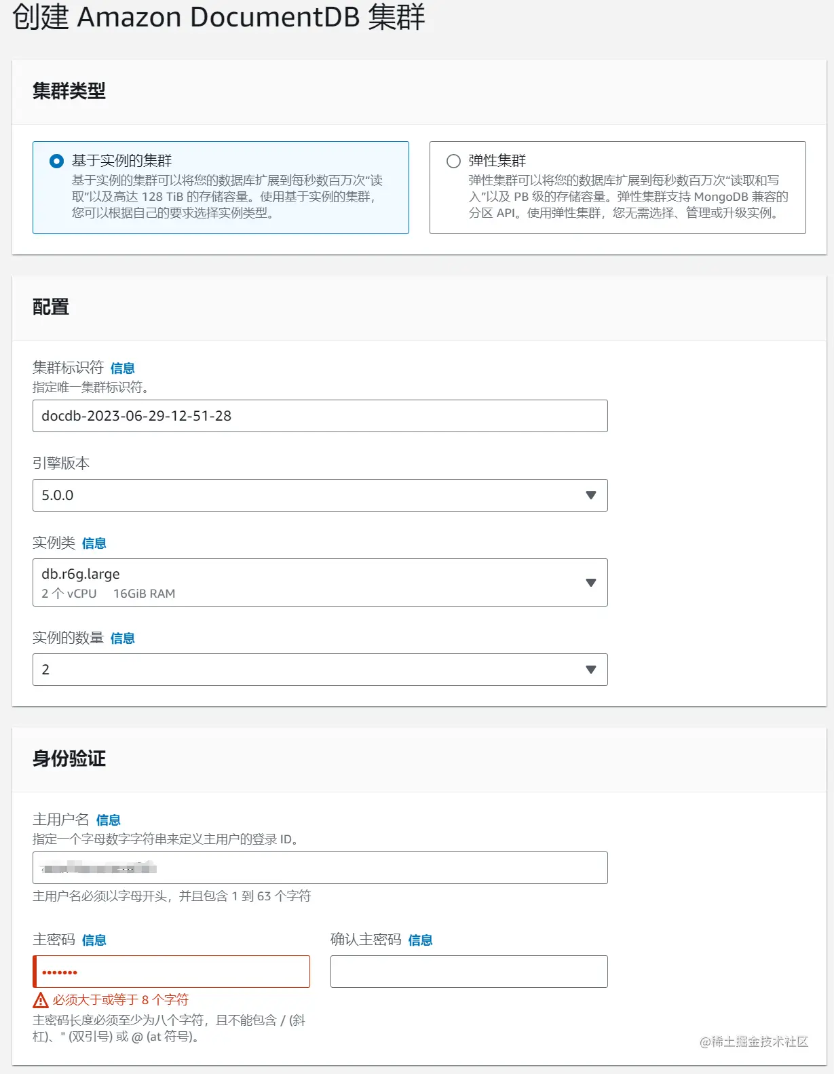
Task: Click the 配置 section heading
Action: pyautogui.click(x=51, y=307)
